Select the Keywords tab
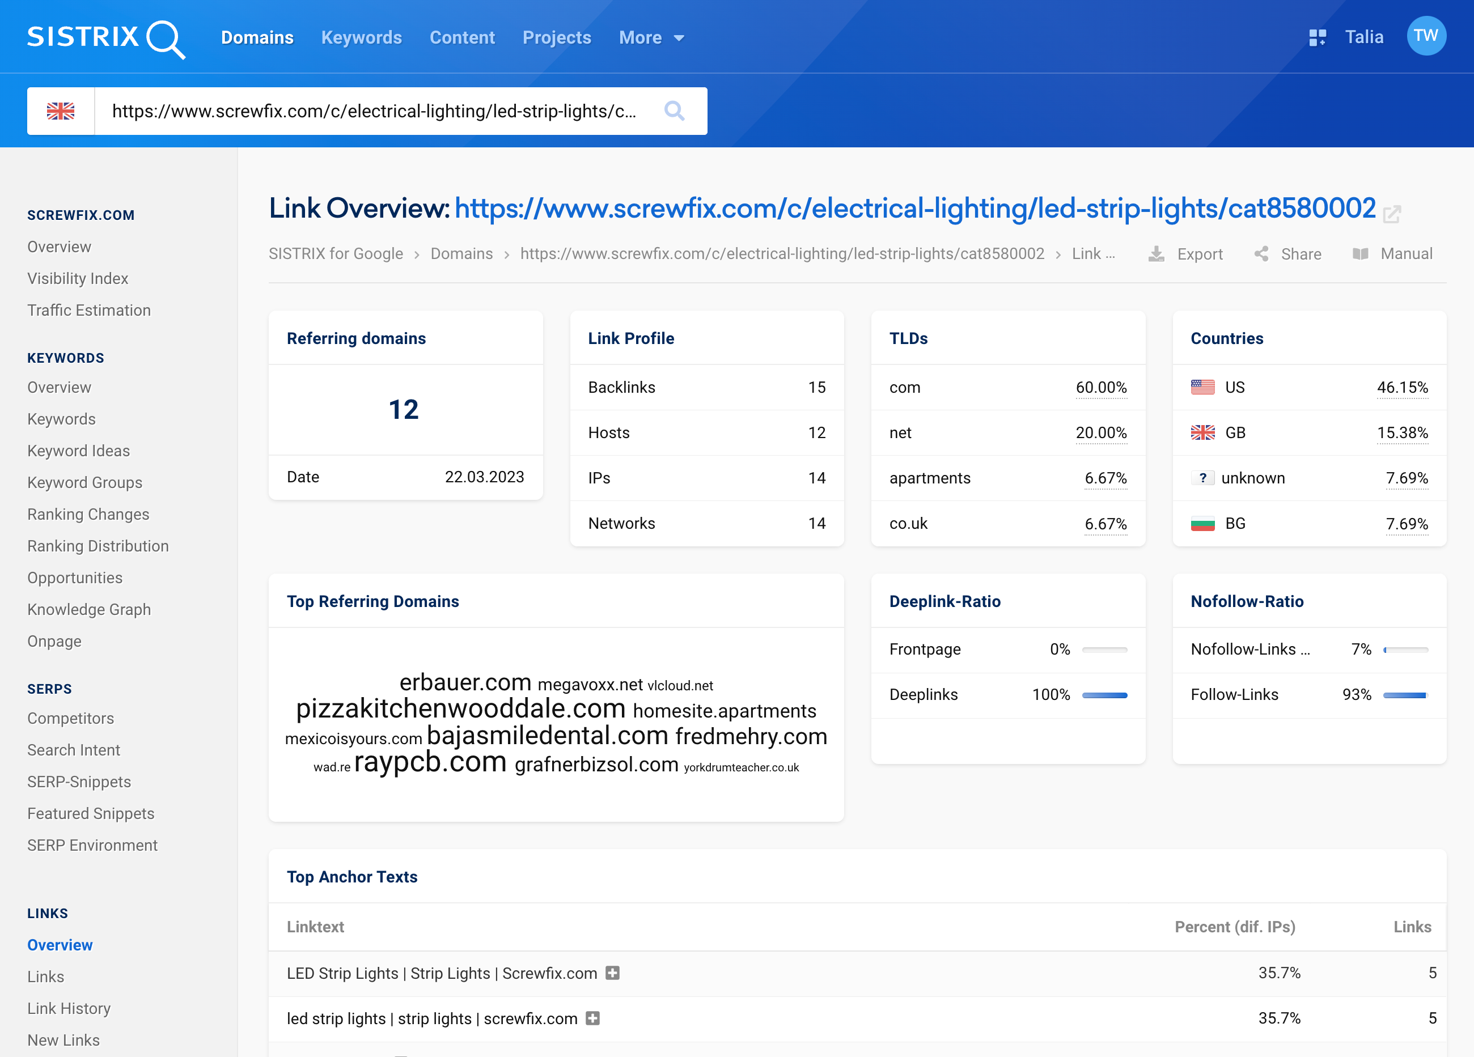This screenshot has height=1057, width=1474. coord(361,37)
